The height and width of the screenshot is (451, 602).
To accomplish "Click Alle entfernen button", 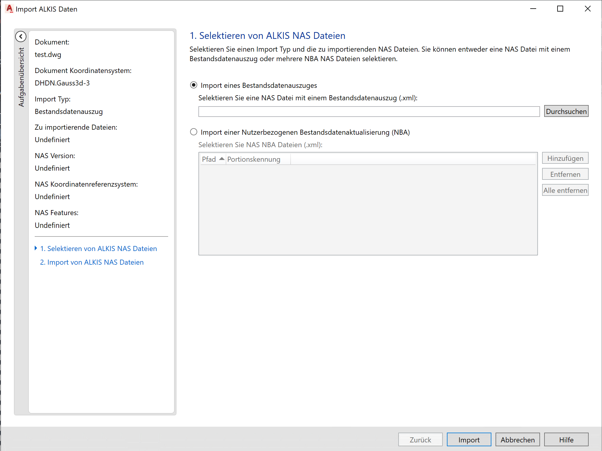I will [x=565, y=190].
